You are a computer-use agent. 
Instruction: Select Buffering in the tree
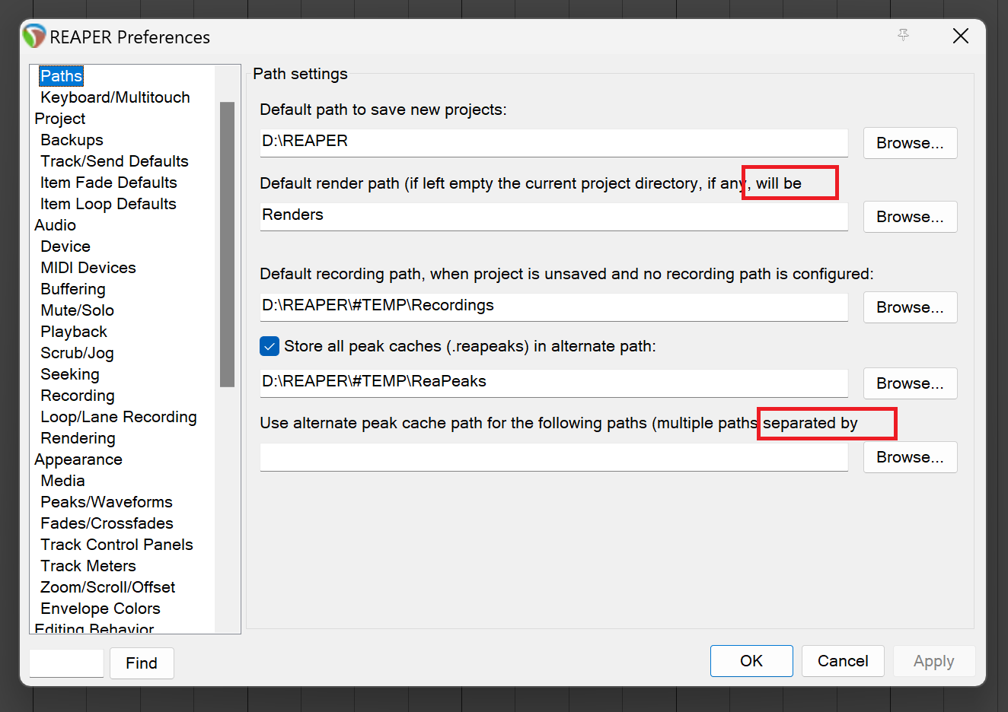pyautogui.click(x=73, y=289)
